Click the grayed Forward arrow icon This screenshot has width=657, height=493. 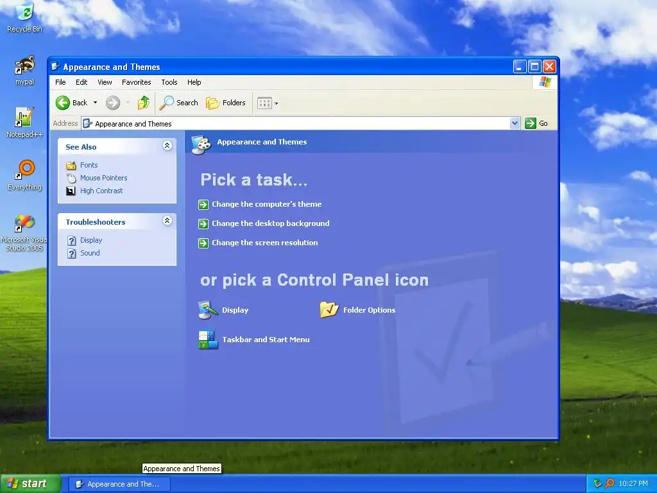[x=113, y=103]
